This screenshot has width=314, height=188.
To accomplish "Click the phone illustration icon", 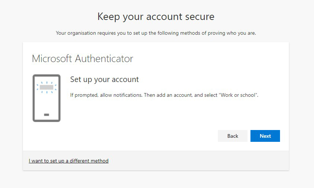I will [x=47, y=98].
